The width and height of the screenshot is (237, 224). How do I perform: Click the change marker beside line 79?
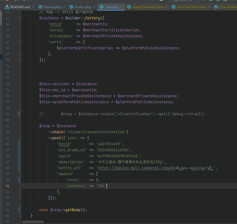click(19, 114)
